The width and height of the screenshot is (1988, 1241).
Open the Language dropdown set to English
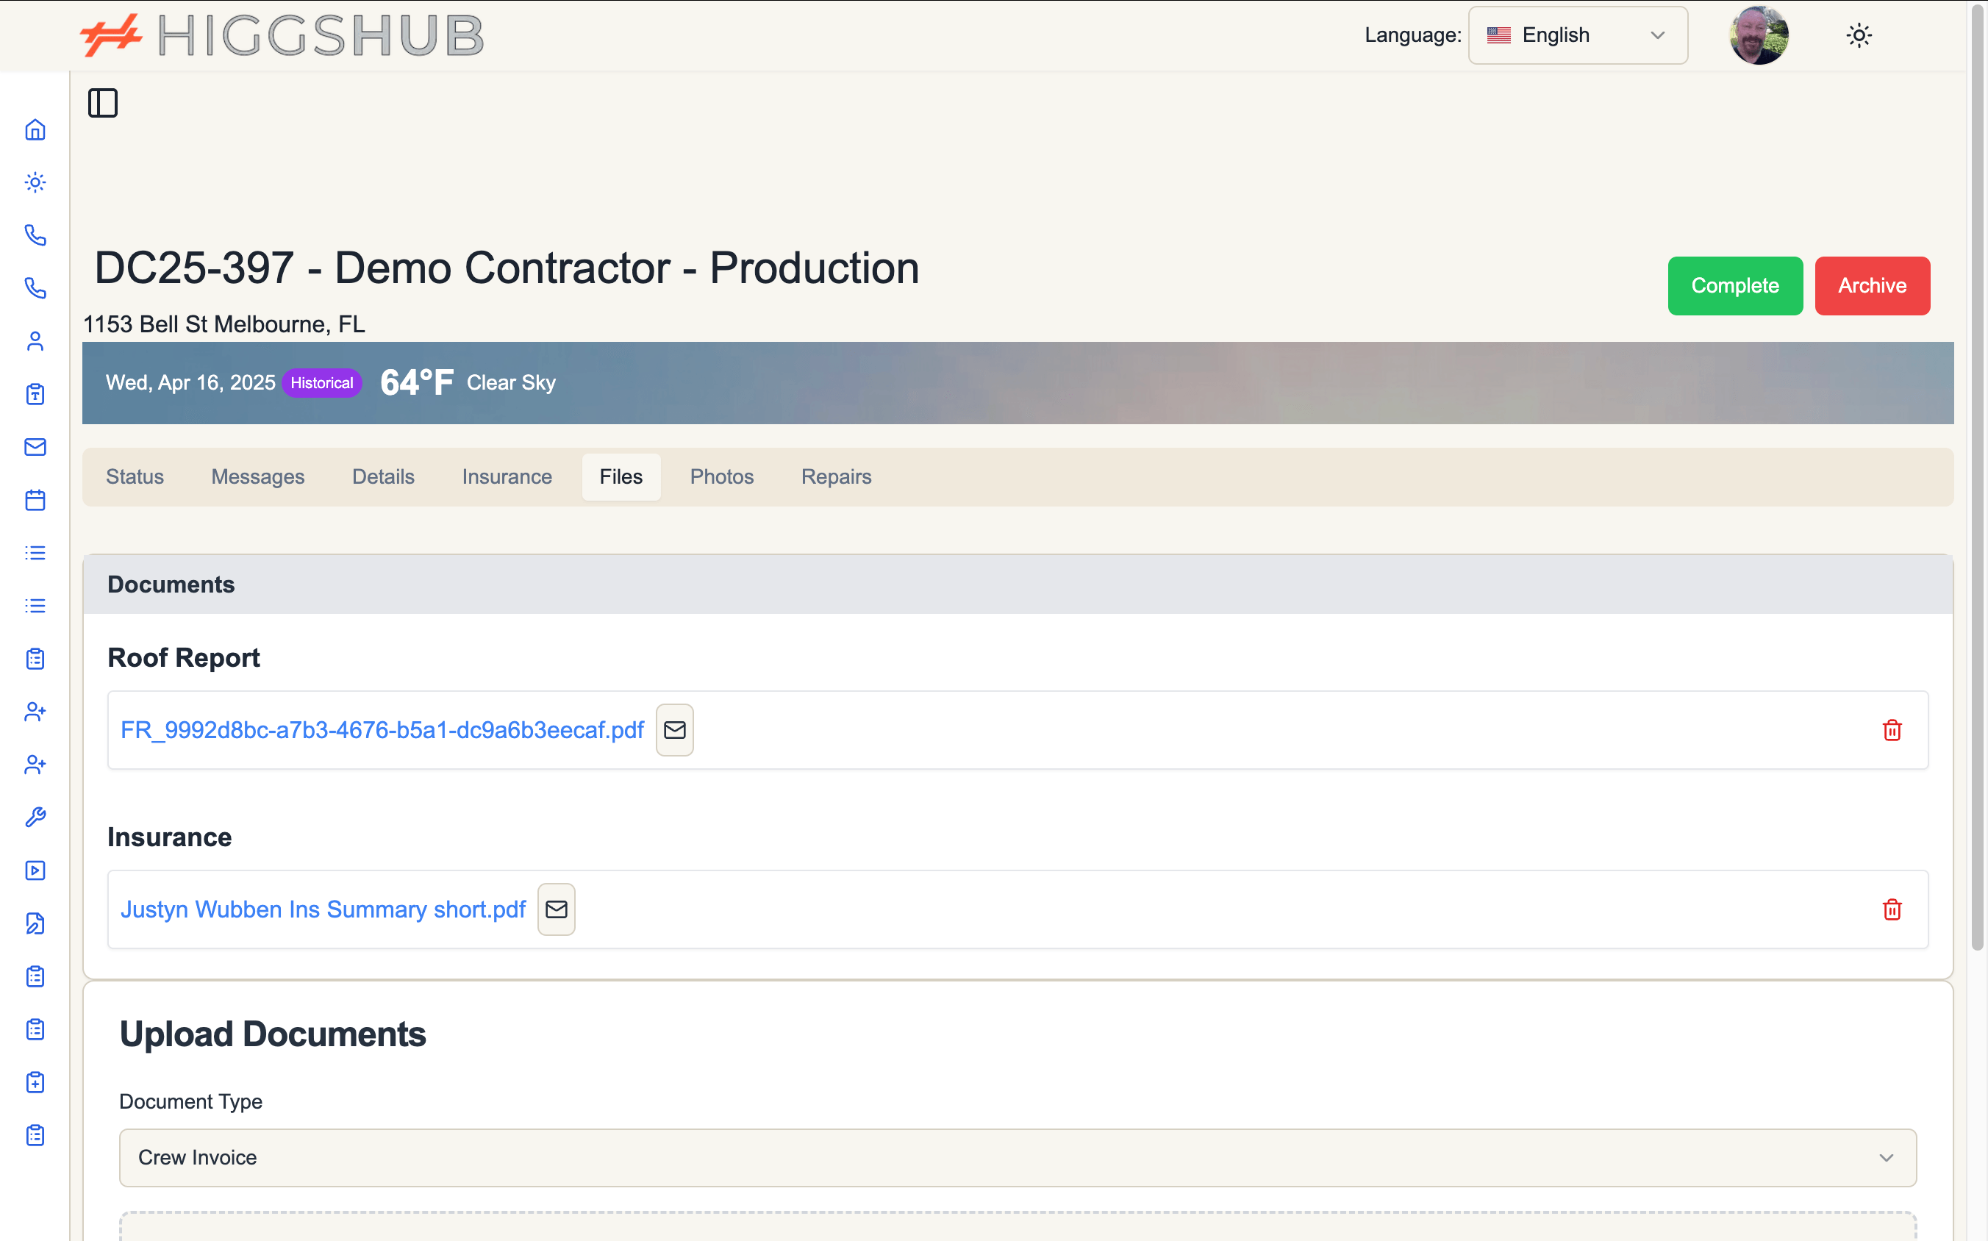point(1577,35)
